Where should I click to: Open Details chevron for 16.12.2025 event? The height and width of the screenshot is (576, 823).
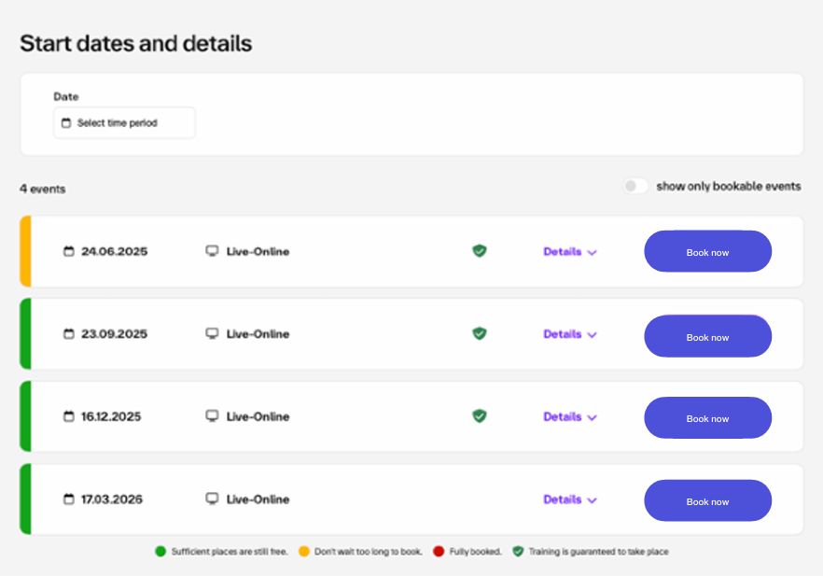592,417
